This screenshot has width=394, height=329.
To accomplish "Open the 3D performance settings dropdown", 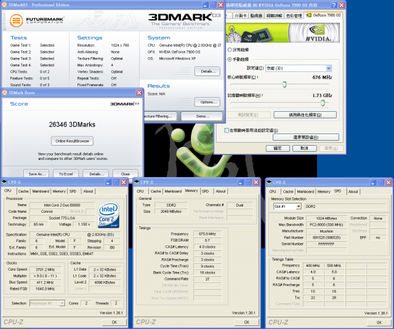I will (x=329, y=68).
